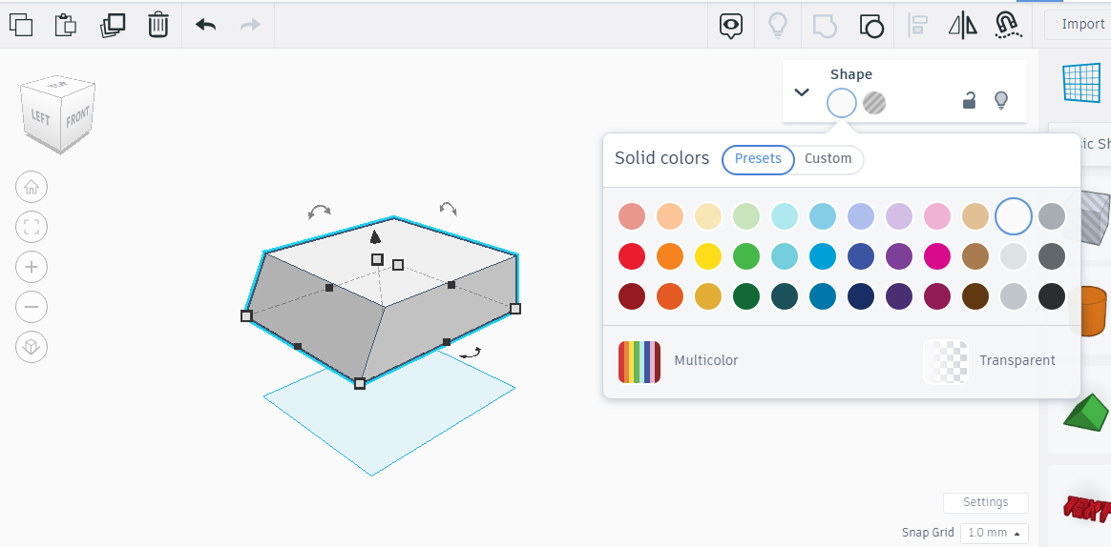Click the top-left curved rotation arrow
The height and width of the screenshot is (547, 1111).
point(320,211)
